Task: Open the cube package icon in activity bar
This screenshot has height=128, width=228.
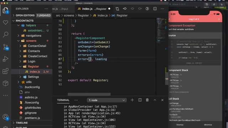Action: [x=6, y=83]
